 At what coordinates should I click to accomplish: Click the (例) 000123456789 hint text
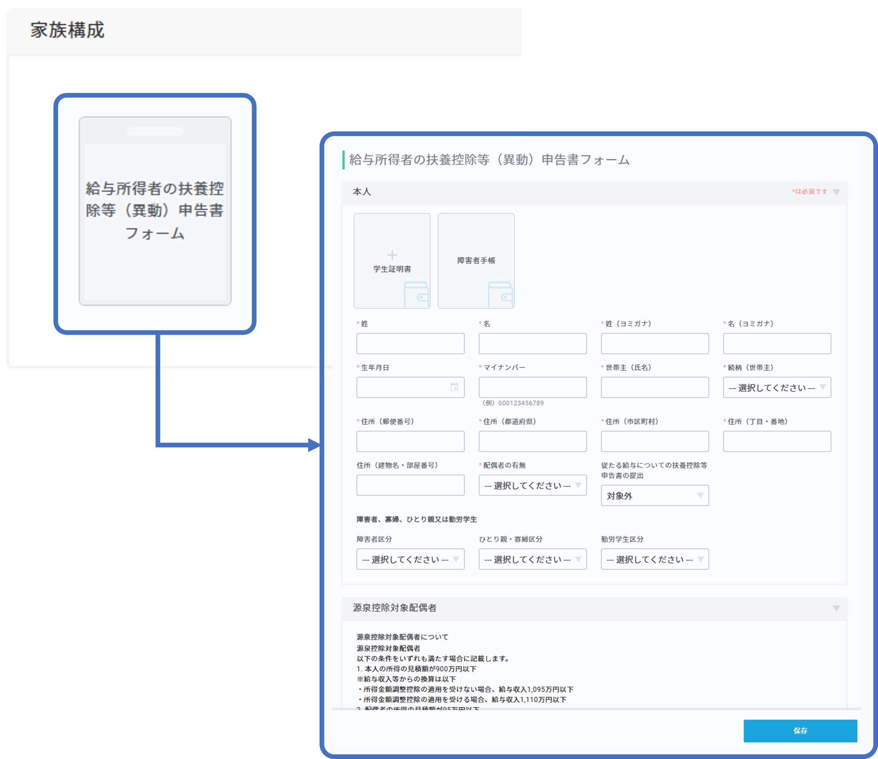click(513, 403)
